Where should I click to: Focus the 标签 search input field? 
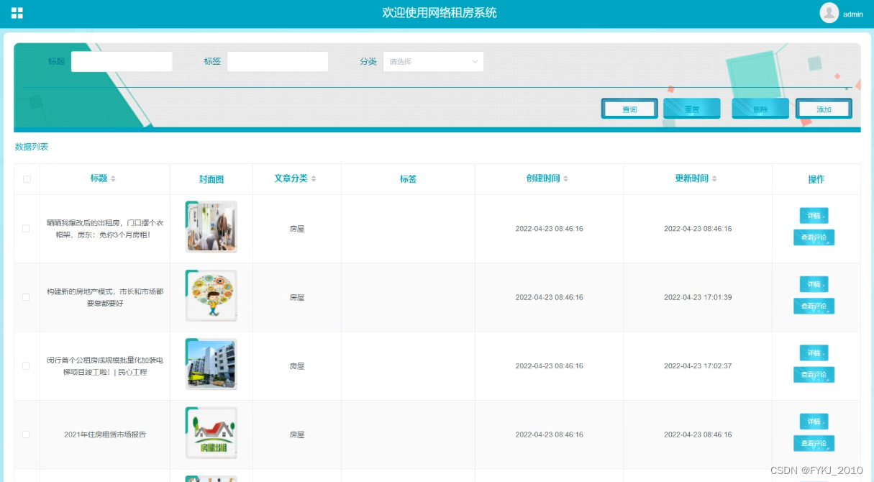point(278,62)
